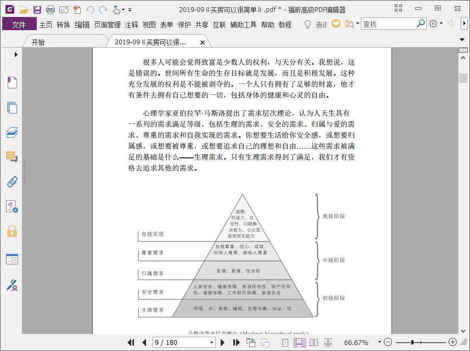Open the Attachments paperclip panel
This screenshot has width=470, height=351.
pos(12,182)
